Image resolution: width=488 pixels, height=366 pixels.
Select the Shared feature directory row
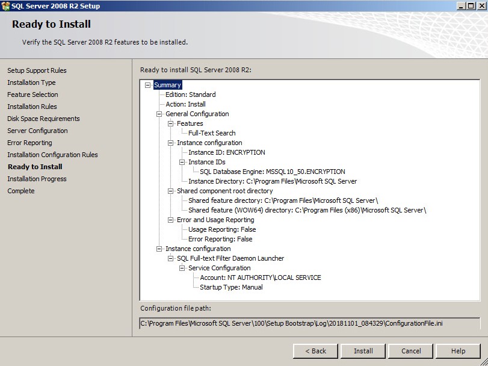[x=283, y=200]
